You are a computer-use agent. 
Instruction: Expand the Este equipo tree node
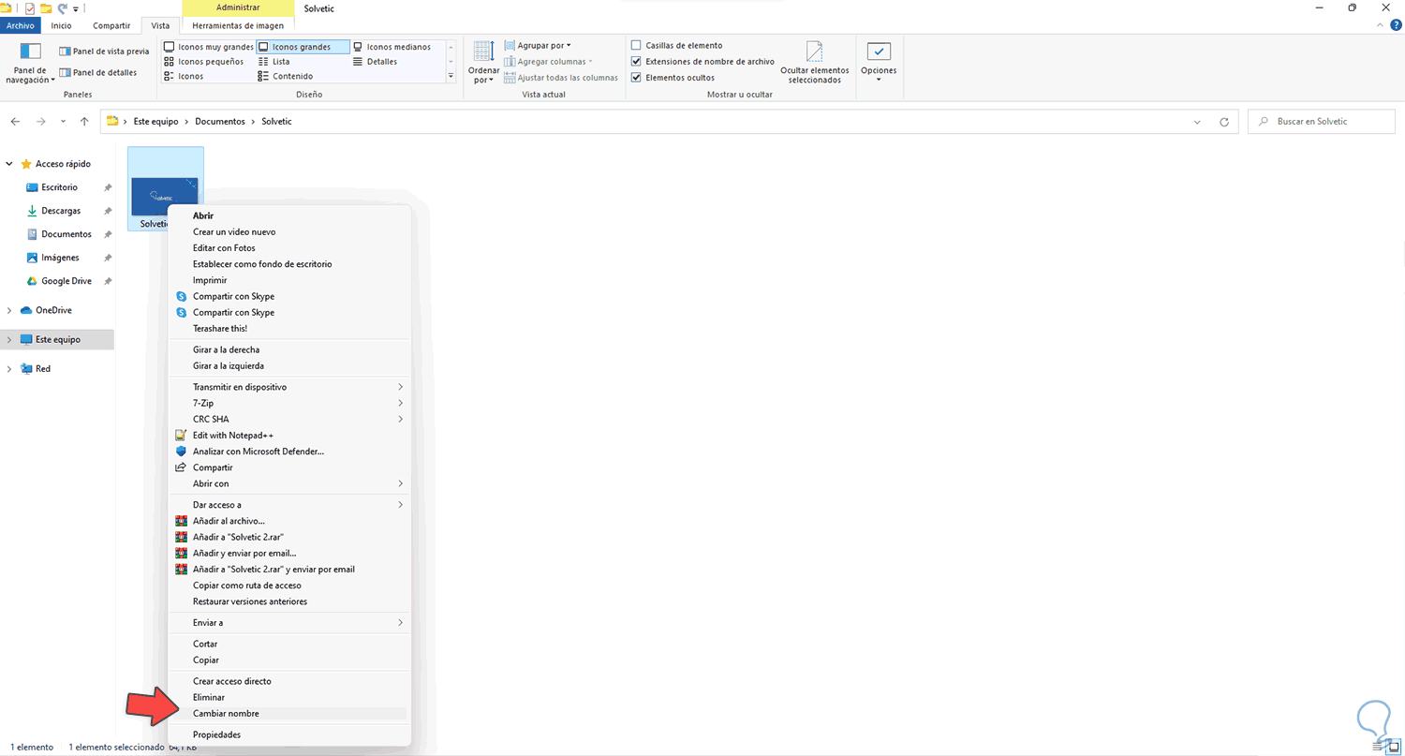click(x=9, y=339)
